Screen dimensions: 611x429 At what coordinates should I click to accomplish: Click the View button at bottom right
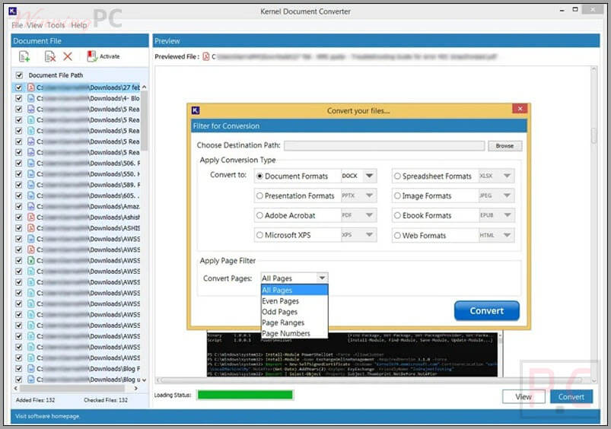[523, 396]
